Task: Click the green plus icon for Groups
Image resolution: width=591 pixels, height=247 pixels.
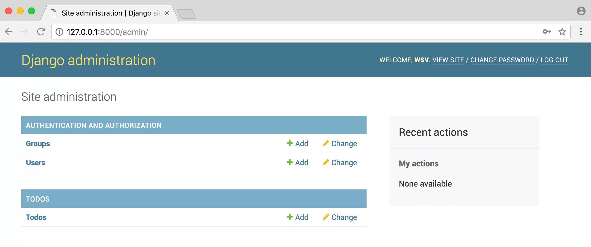Action: click(290, 143)
